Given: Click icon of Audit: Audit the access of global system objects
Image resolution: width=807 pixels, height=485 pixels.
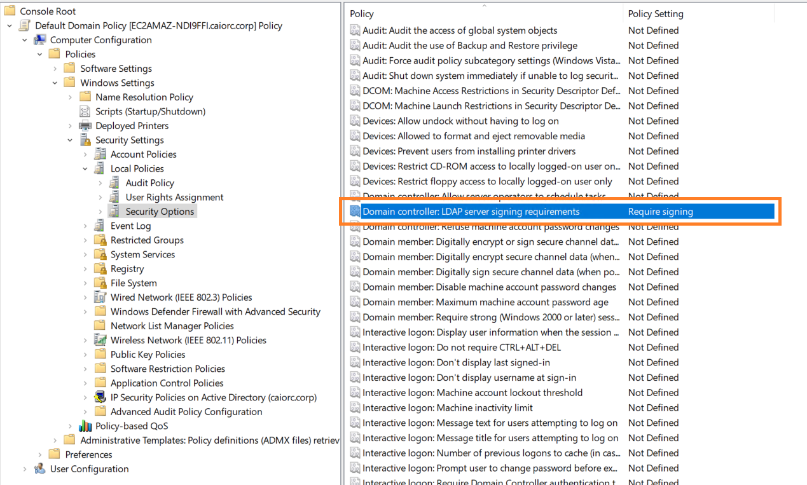Looking at the screenshot, I should click(x=355, y=31).
